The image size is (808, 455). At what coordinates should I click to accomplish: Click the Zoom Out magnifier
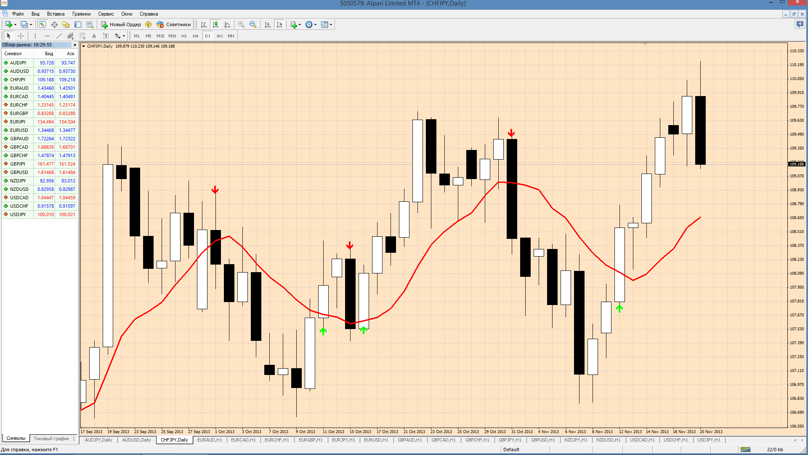point(253,24)
